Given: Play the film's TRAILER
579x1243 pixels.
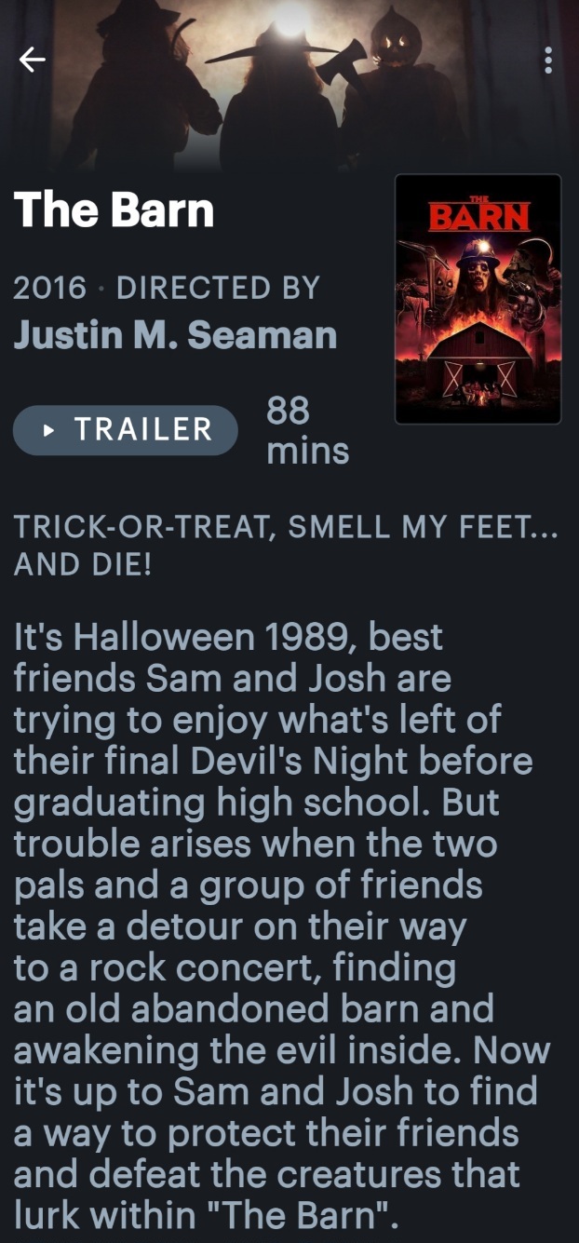Looking at the screenshot, I should pyautogui.click(x=126, y=430).
